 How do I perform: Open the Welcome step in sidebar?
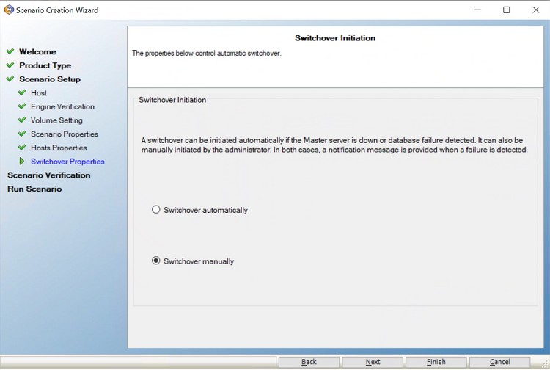(x=37, y=52)
